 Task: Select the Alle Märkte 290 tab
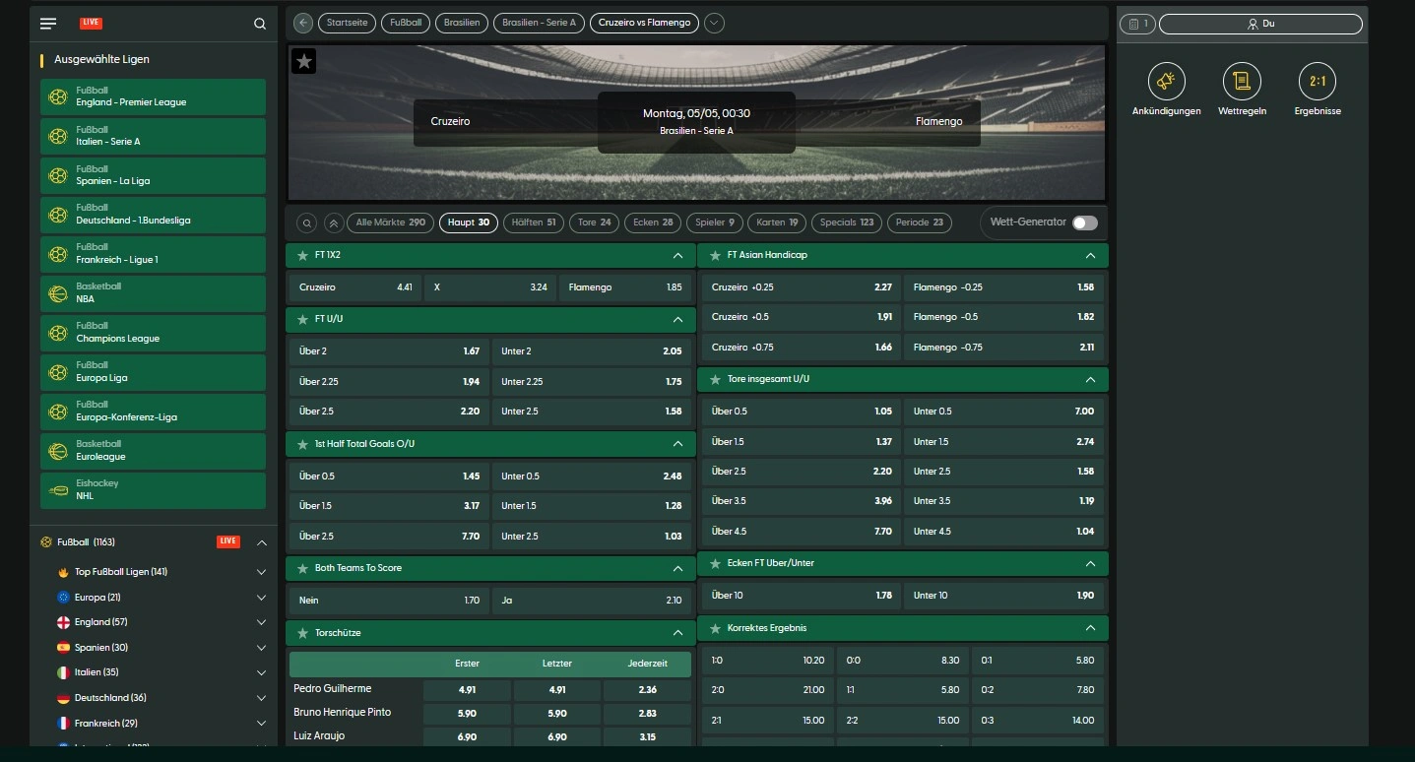(390, 222)
